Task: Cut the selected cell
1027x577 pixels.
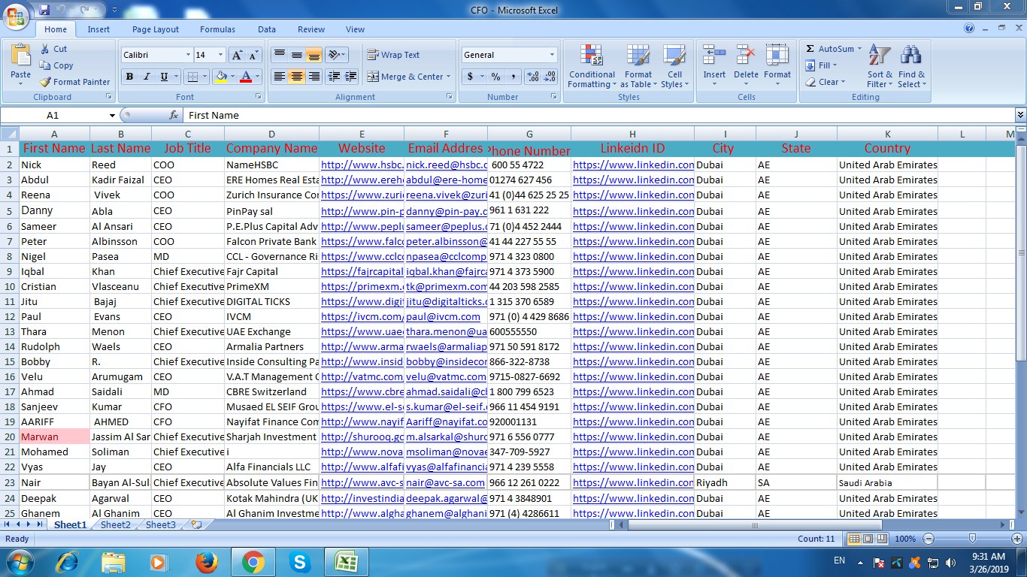Action: (53, 49)
